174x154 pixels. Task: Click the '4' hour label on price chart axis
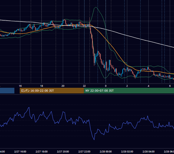148,86
